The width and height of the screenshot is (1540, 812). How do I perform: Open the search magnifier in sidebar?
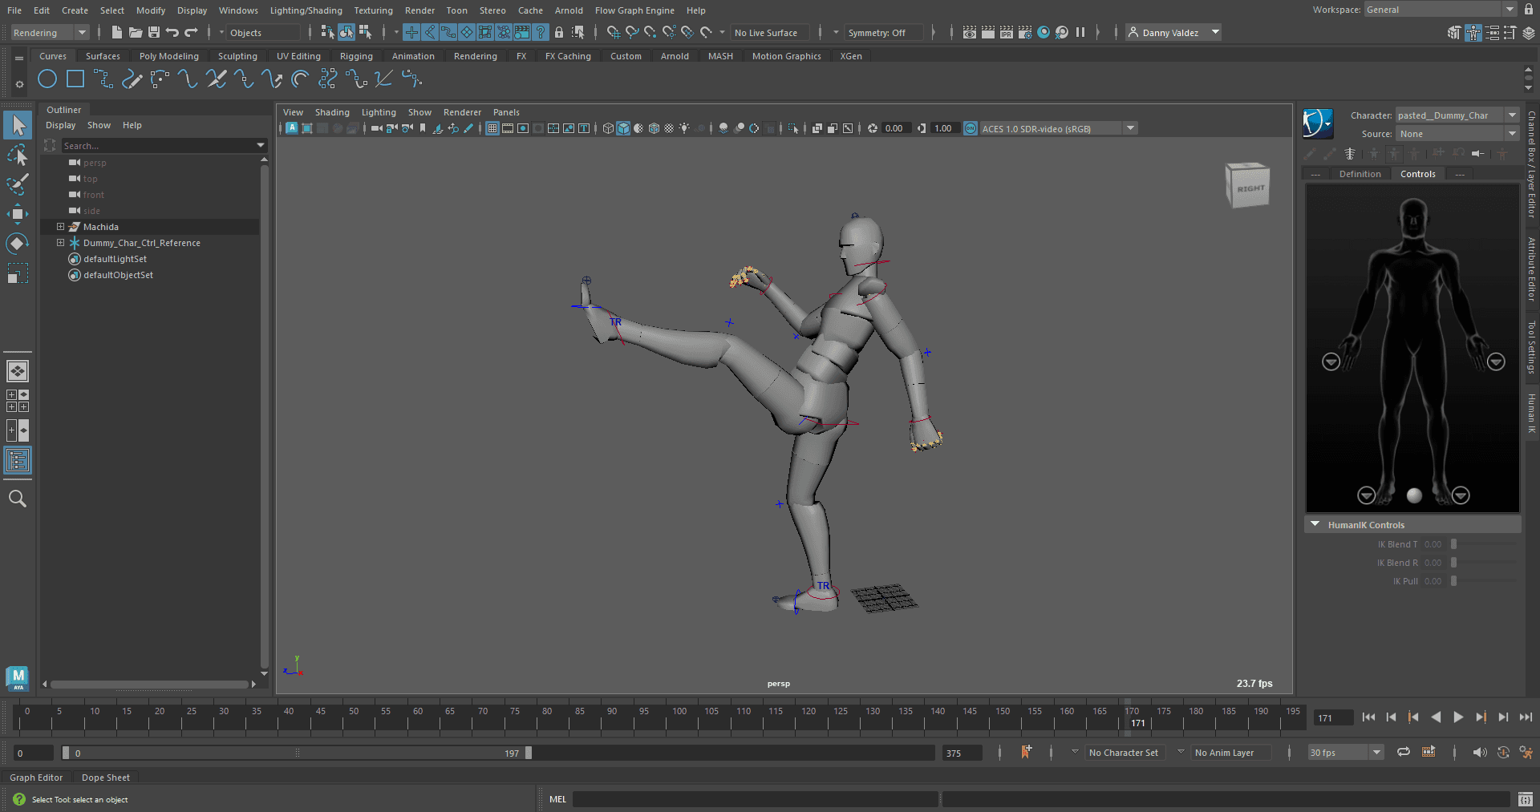(x=18, y=499)
